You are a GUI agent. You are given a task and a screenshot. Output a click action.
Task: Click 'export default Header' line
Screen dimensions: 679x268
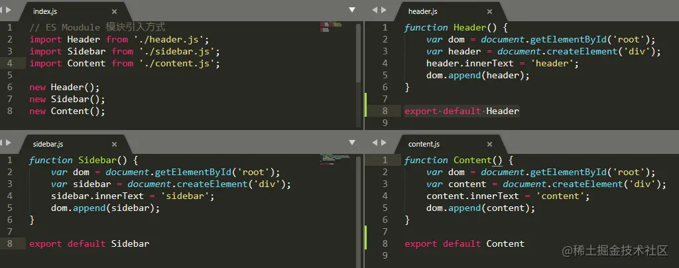(462, 111)
